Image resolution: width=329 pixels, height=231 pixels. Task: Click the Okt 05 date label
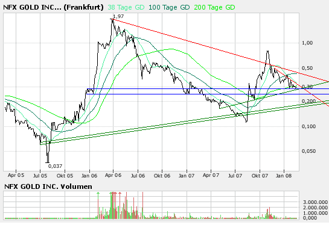point(65,176)
